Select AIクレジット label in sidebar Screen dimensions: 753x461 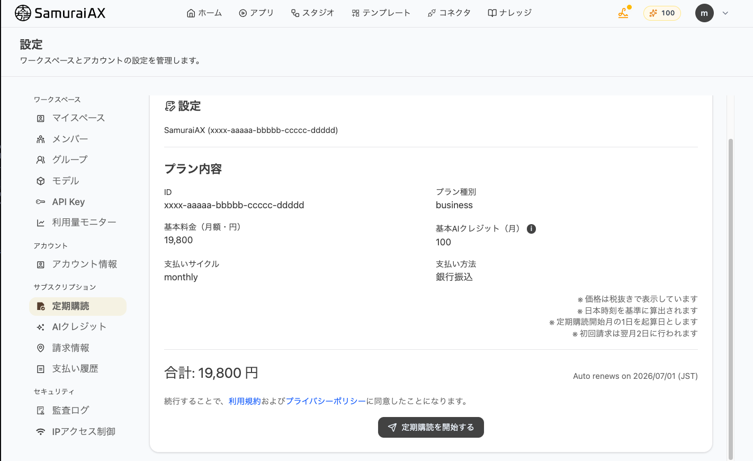[79, 327]
